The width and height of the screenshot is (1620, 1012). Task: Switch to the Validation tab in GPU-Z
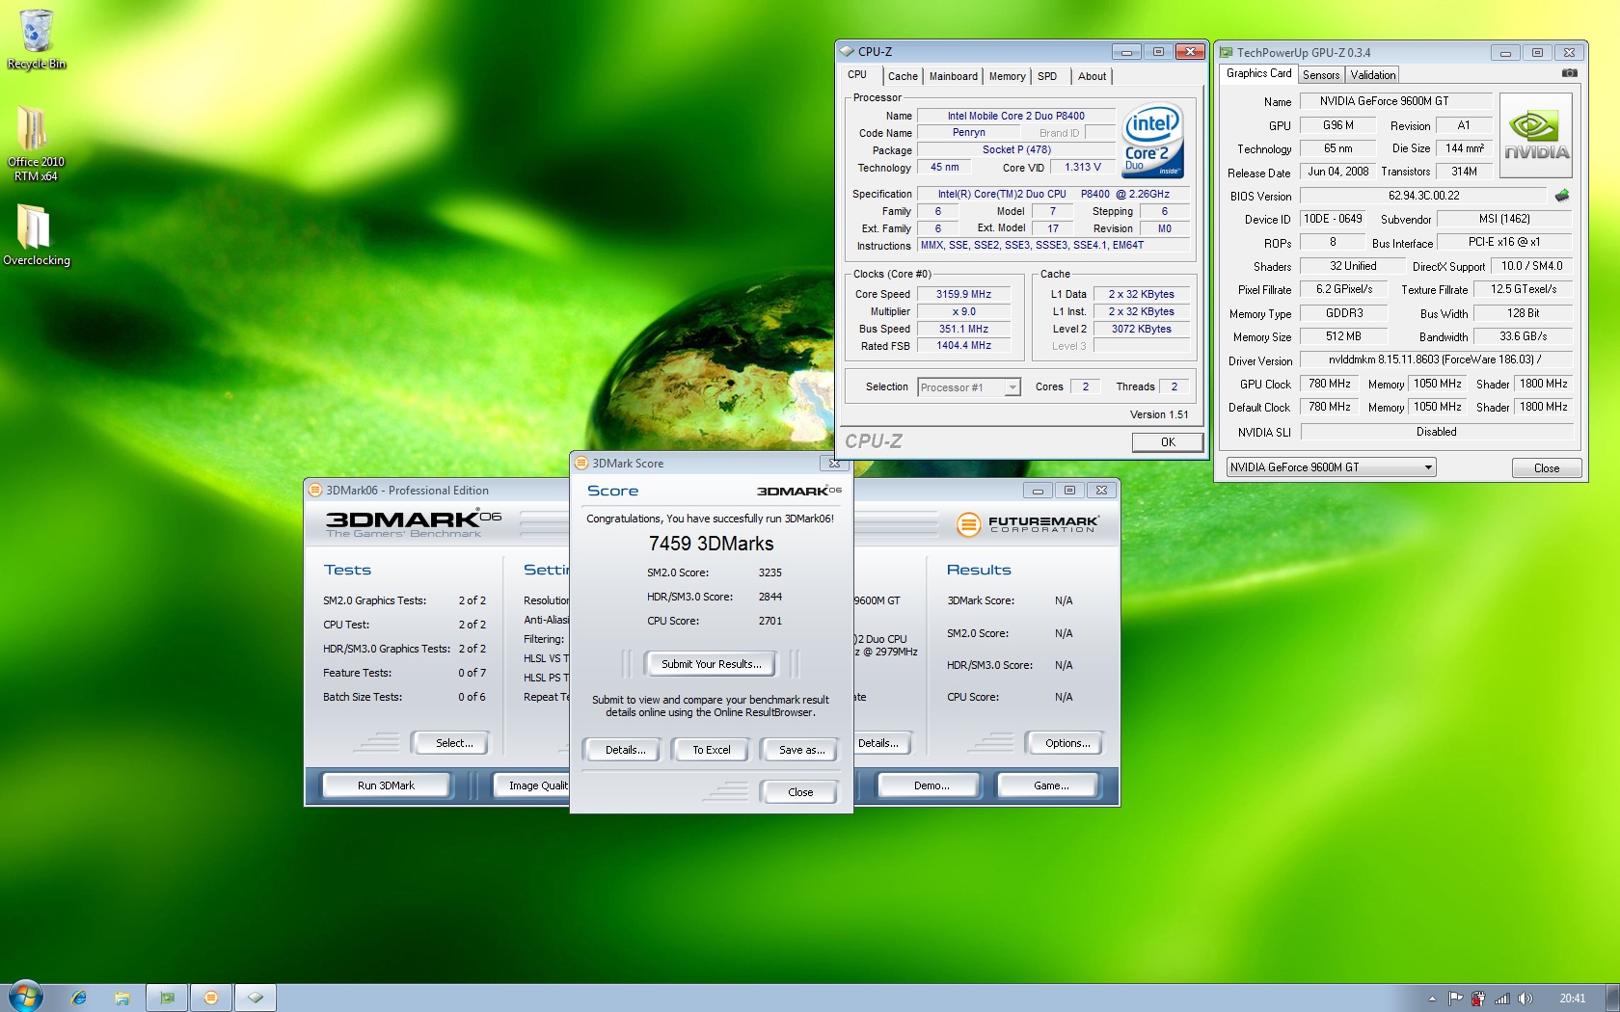pos(1372,75)
